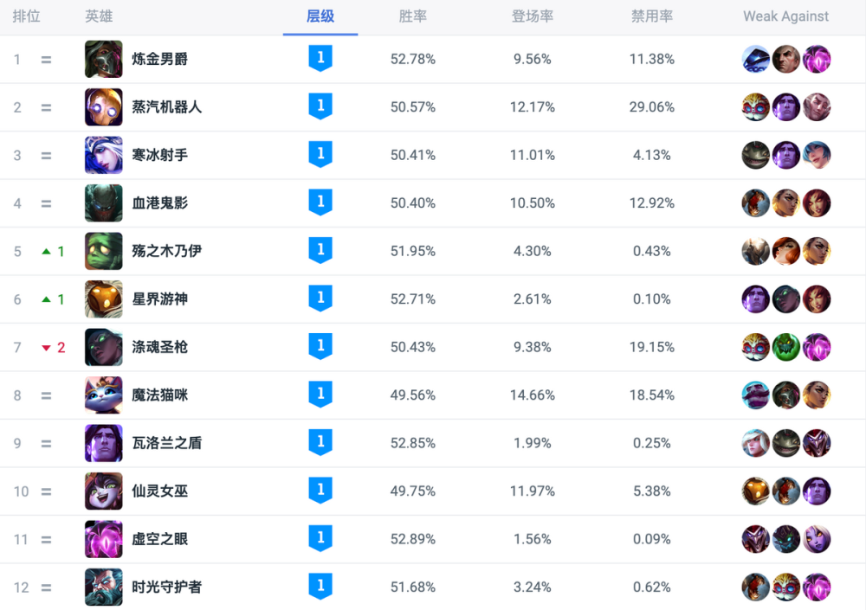
Task: Sort by 禁用率 column header
Action: pos(652,16)
